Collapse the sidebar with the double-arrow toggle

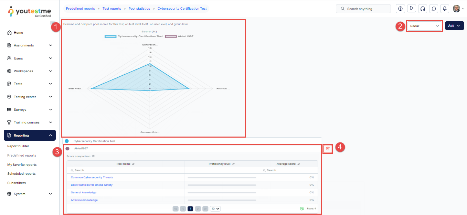pyautogui.click(x=53, y=23)
